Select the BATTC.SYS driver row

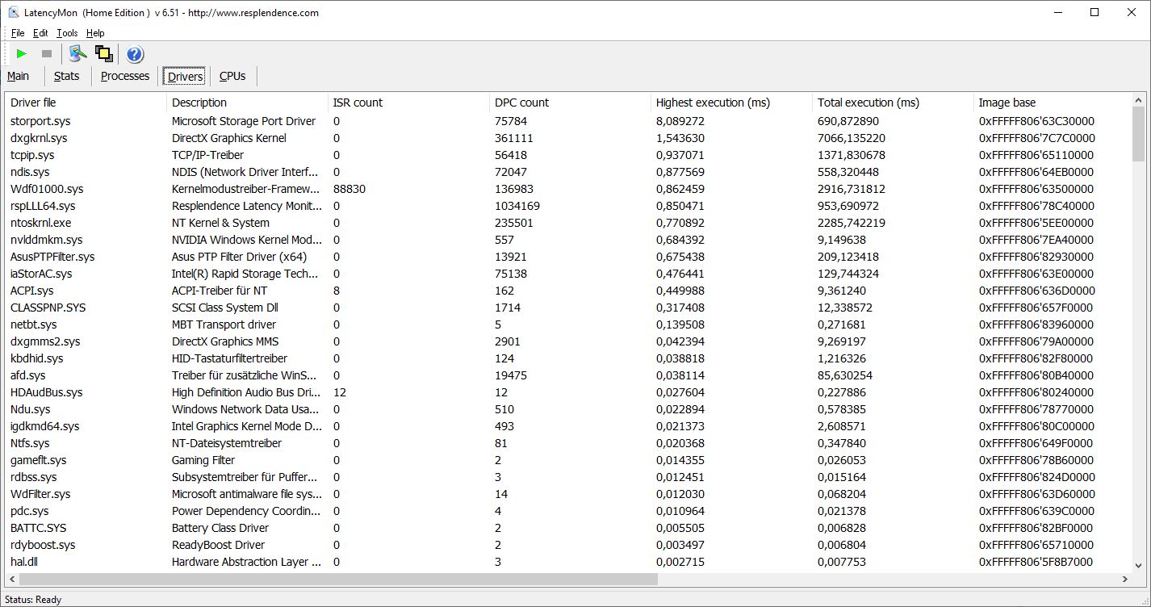(x=568, y=528)
